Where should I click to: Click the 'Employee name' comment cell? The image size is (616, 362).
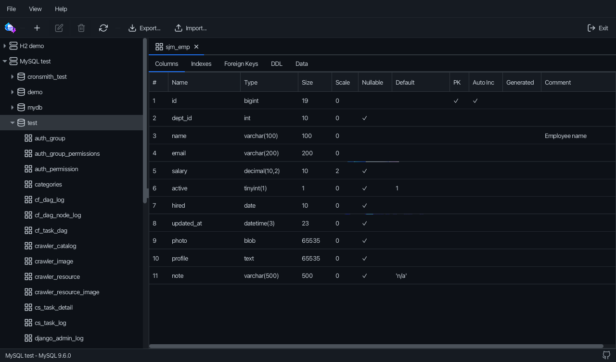coord(565,136)
